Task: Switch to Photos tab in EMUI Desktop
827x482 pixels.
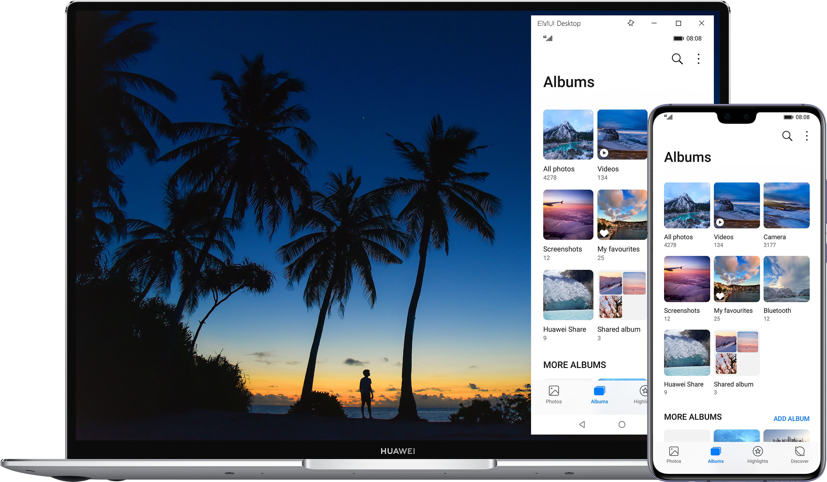Action: [554, 395]
